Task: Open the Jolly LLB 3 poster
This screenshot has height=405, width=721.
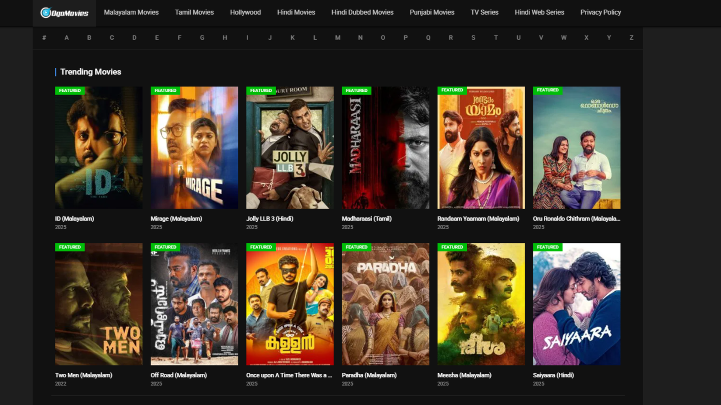Action: click(290, 148)
